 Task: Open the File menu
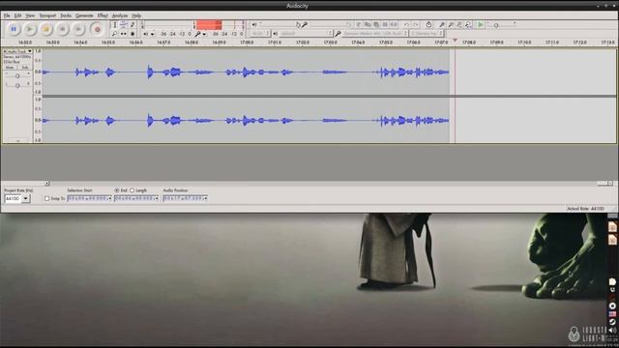point(7,15)
